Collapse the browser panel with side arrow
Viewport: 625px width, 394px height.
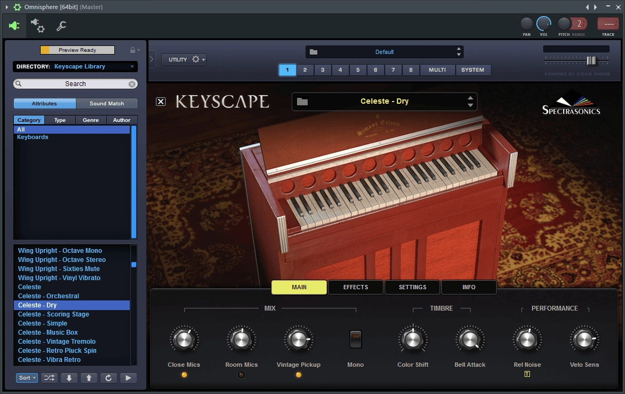(152, 59)
